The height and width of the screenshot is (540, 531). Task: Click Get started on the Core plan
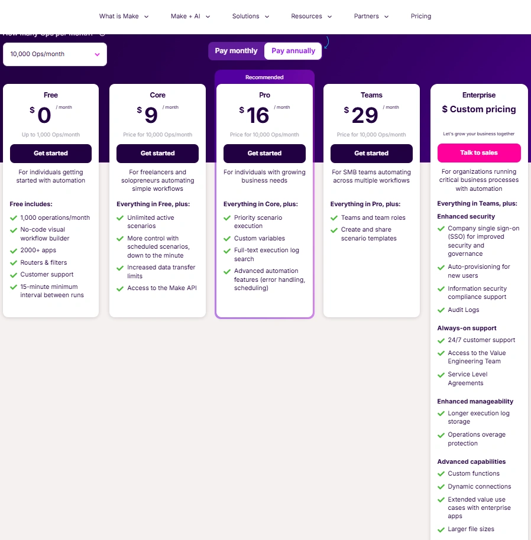click(x=157, y=153)
